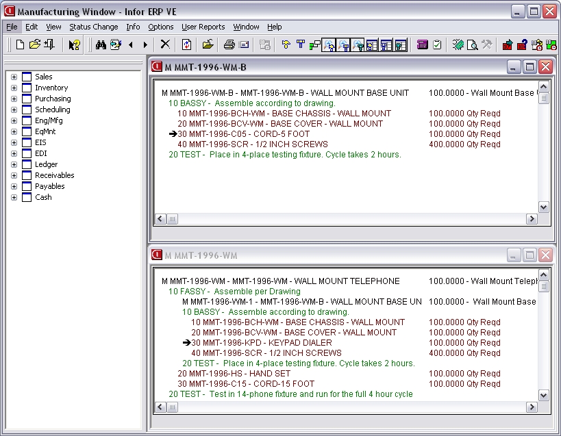The width and height of the screenshot is (561, 436).
Task: Click the yellow hammer toolbar icon
Action: pyautogui.click(x=286, y=44)
